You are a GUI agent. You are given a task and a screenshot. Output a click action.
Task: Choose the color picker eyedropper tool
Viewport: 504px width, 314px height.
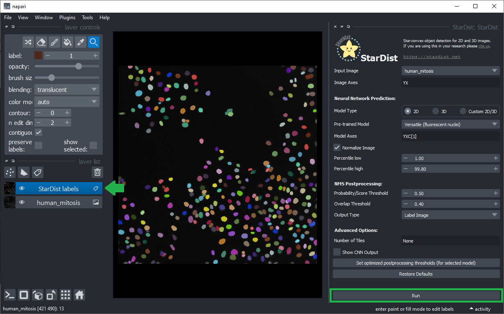[x=81, y=42]
